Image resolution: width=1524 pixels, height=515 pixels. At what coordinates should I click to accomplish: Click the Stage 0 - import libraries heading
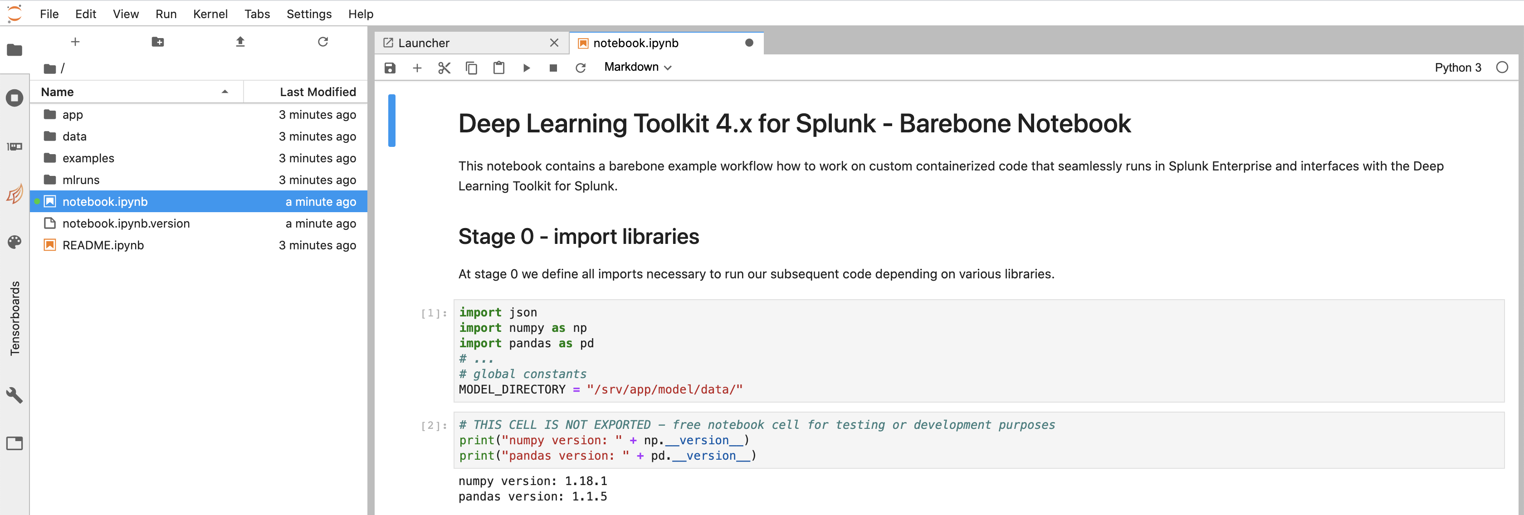(x=579, y=237)
